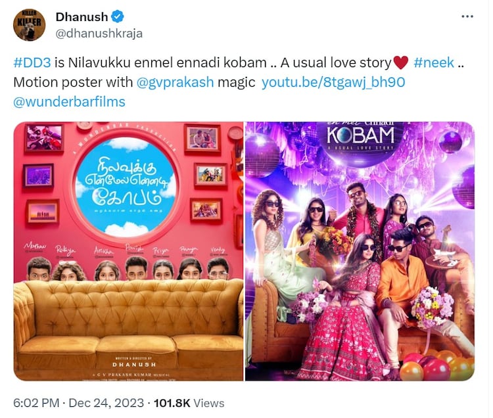
Task: Click the red heart emoji
Action: coord(401,63)
